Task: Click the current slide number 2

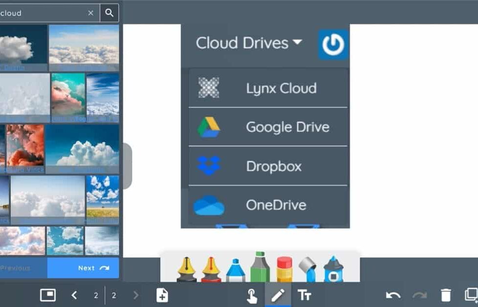Action: tap(96, 295)
